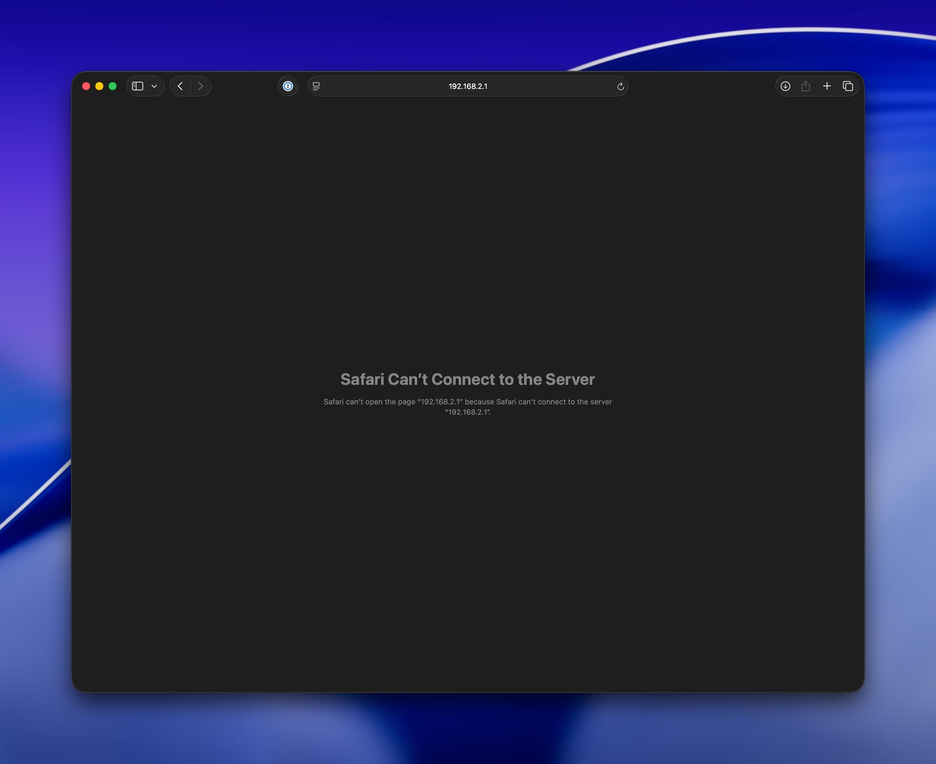Open the Share menu
The width and height of the screenshot is (936, 764).
(x=805, y=86)
